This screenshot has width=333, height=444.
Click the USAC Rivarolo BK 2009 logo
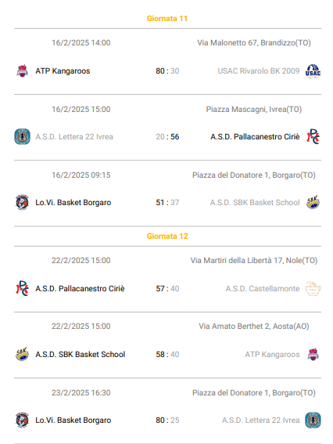(x=313, y=71)
